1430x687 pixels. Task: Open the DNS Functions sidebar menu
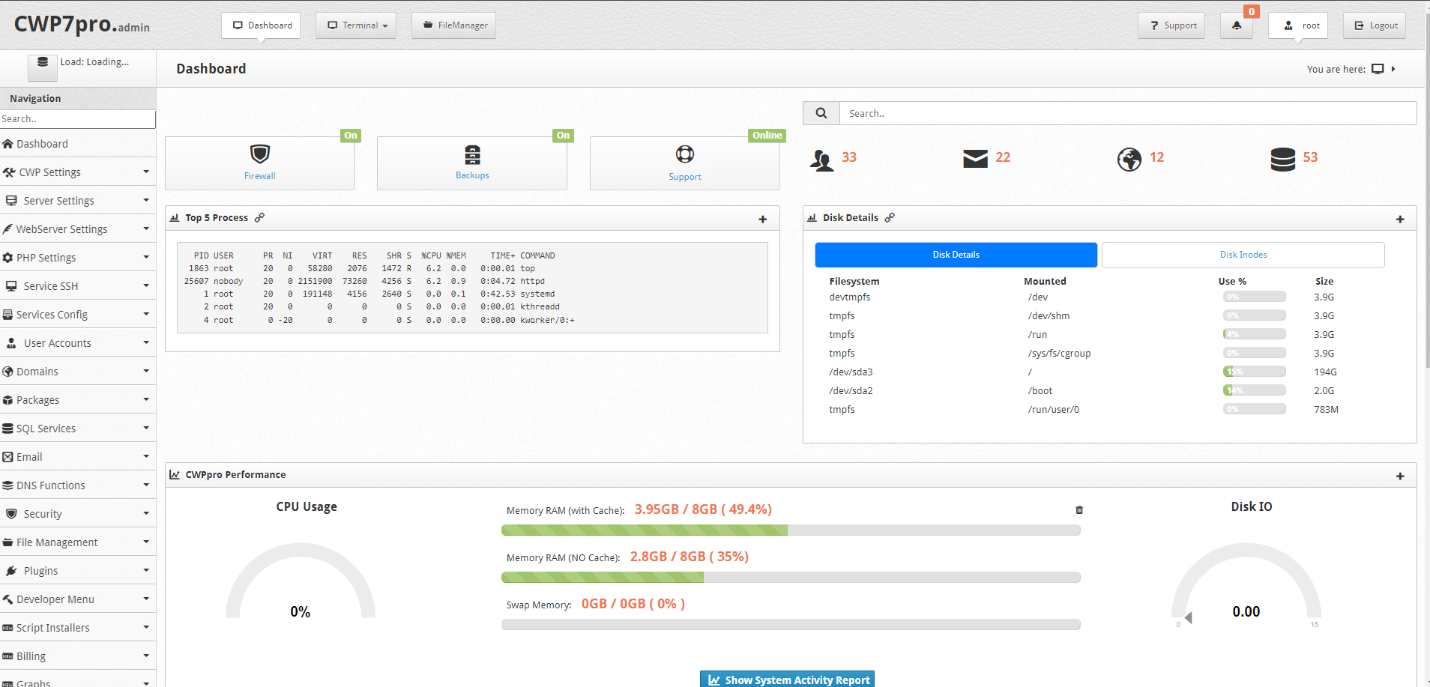point(78,485)
